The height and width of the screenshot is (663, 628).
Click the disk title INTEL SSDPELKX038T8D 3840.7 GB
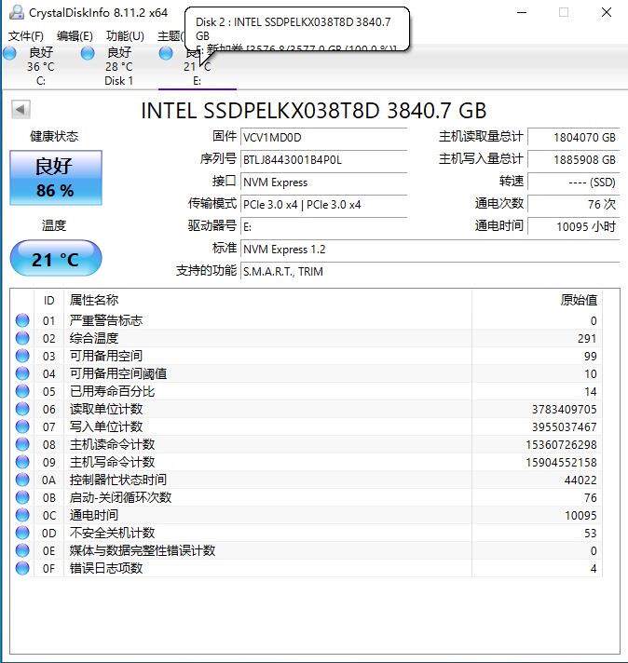click(314, 111)
